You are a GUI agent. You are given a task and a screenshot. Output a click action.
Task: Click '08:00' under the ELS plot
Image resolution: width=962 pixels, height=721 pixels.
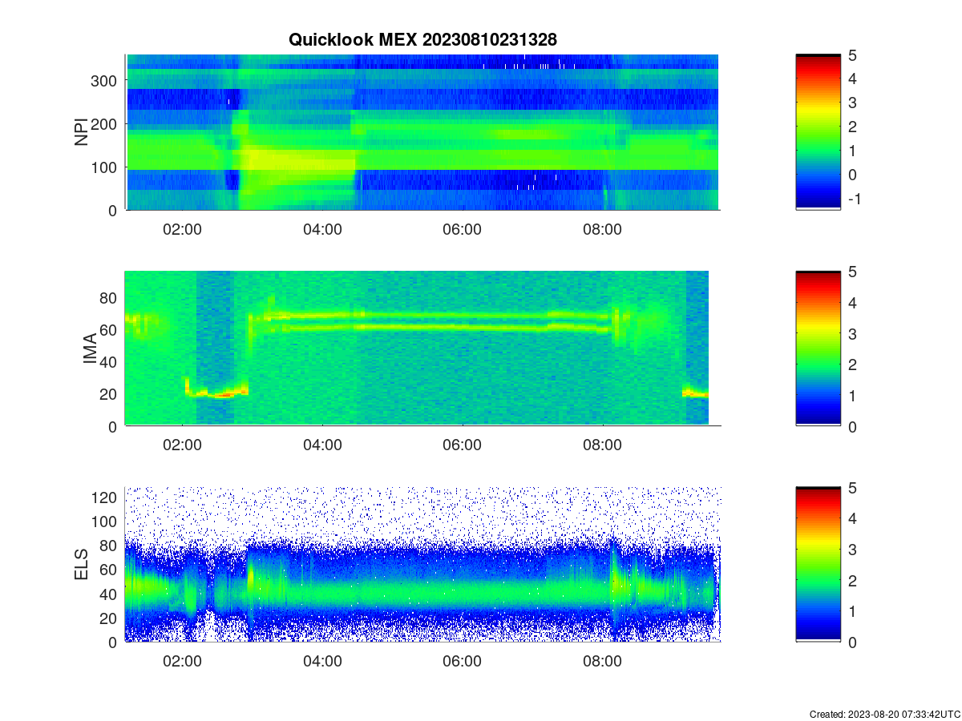603,660
